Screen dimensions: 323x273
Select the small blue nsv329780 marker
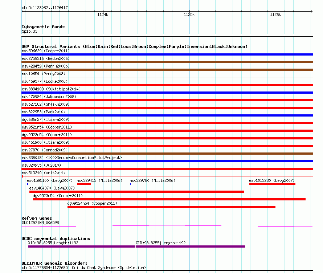click(x=130, y=184)
